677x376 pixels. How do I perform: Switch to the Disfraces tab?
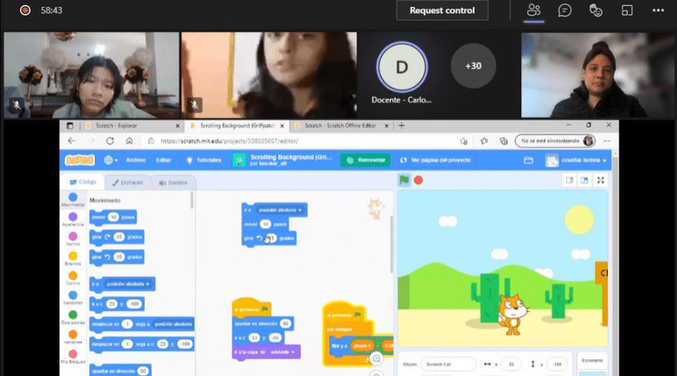pos(128,183)
